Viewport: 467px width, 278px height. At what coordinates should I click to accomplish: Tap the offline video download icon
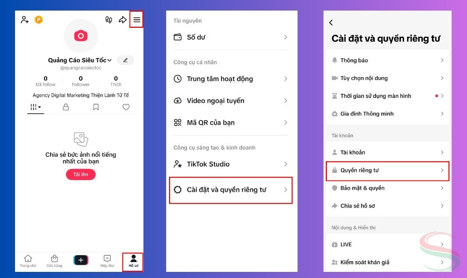click(x=177, y=101)
